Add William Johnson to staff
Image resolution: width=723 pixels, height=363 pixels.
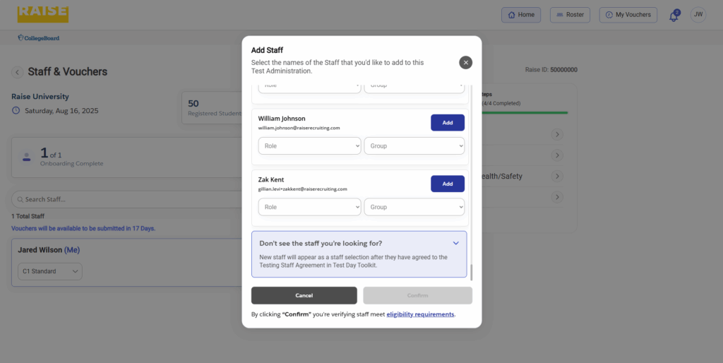pos(447,123)
